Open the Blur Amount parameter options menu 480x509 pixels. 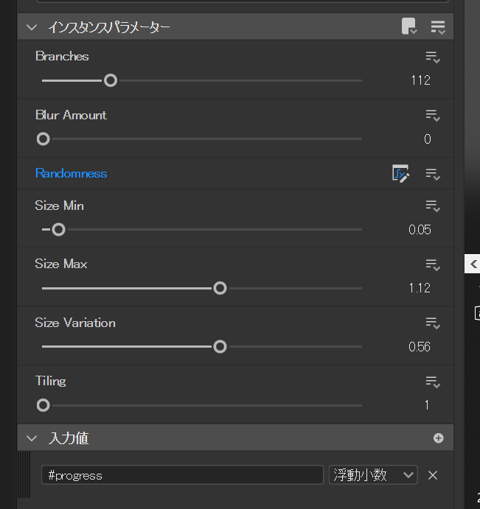433,116
